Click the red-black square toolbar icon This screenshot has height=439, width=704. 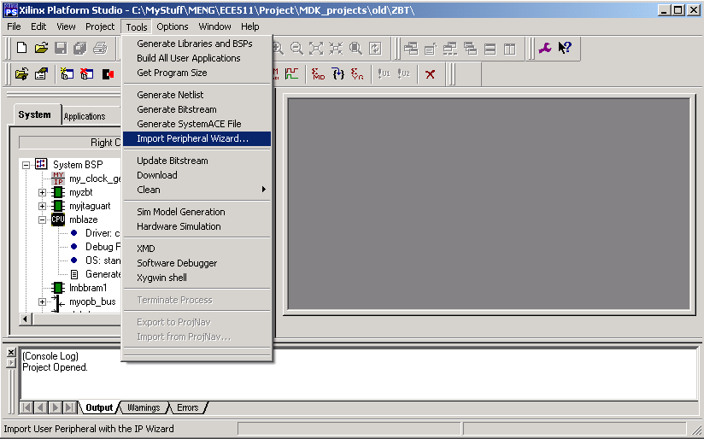coord(108,74)
